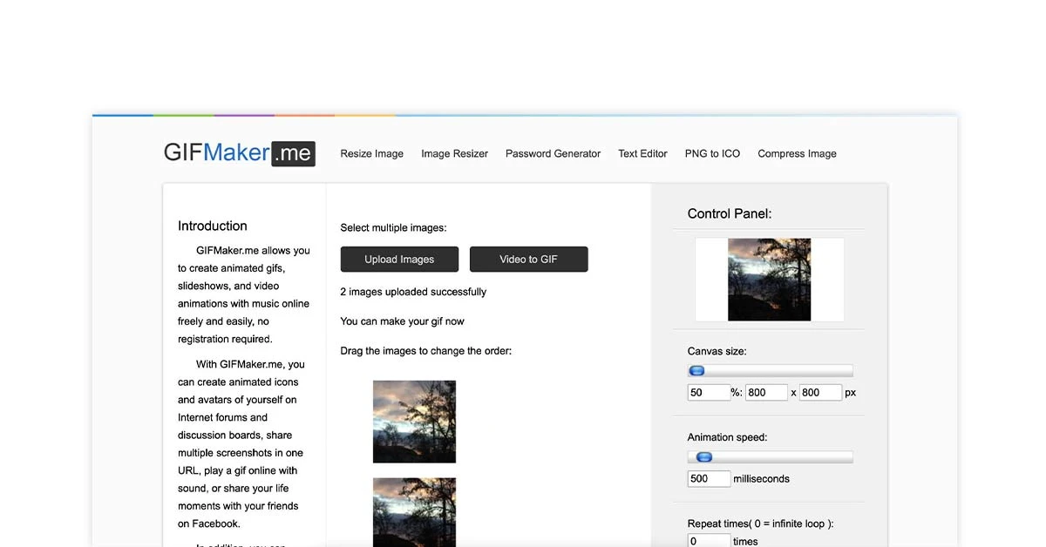Image resolution: width=1046 pixels, height=547 pixels.
Task: Click the Control Panel heading
Action: pos(729,213)
